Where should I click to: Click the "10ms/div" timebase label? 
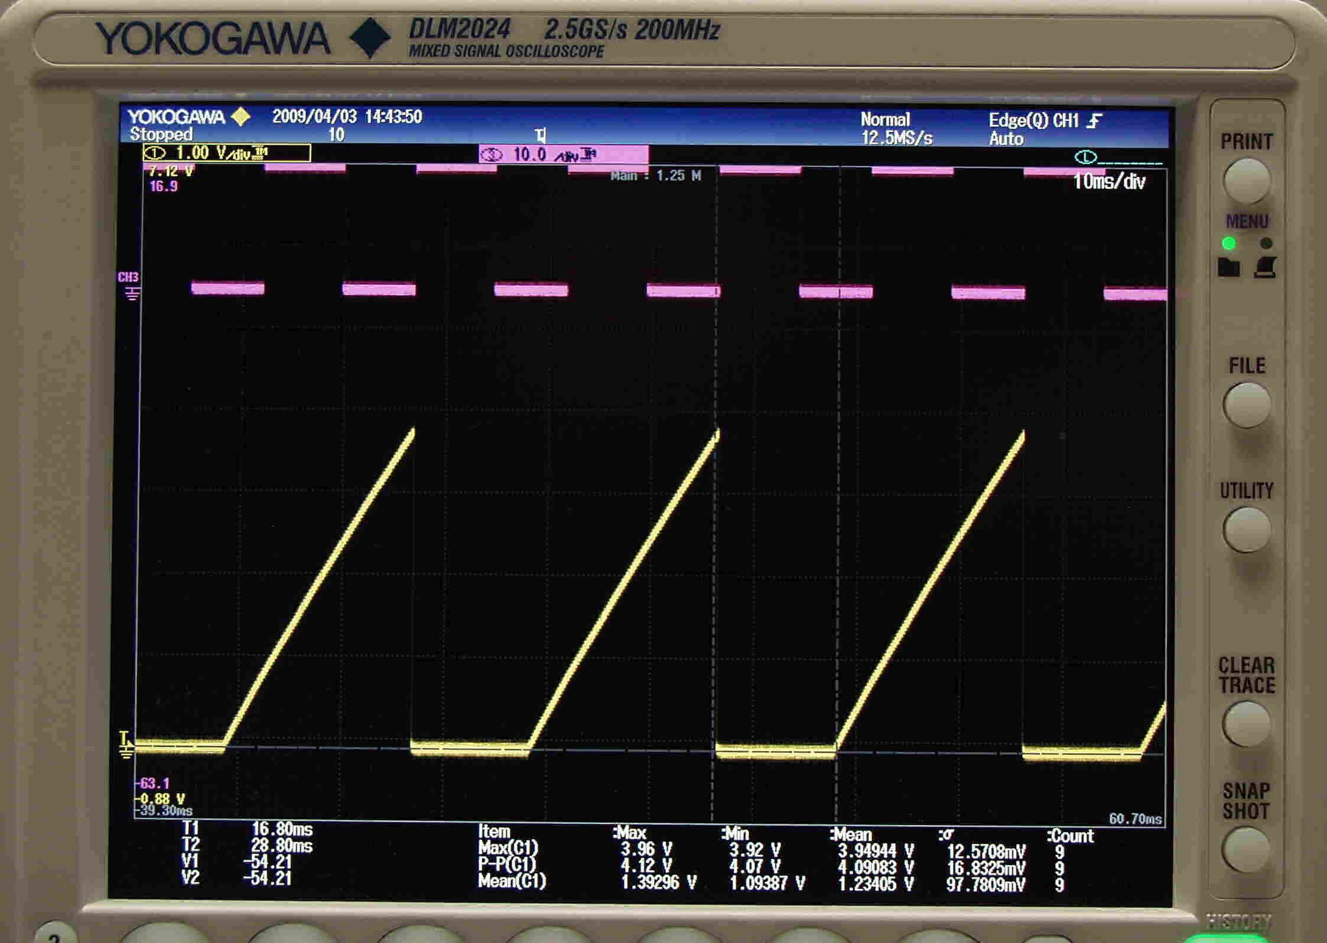(x=1109, y=182)
